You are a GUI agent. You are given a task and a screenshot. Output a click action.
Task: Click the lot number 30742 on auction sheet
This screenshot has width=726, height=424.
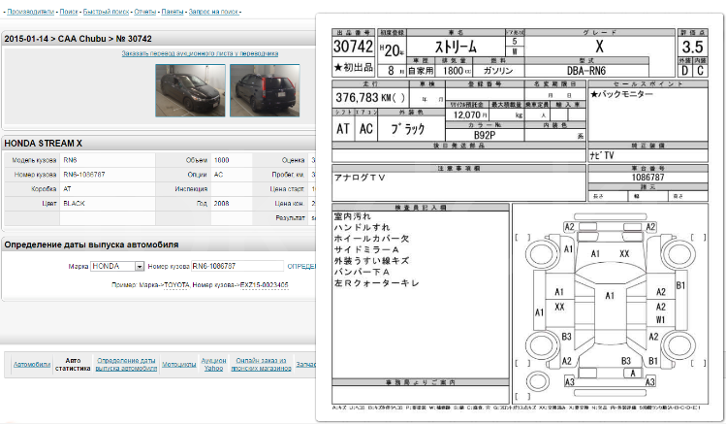tap(353, 47)
